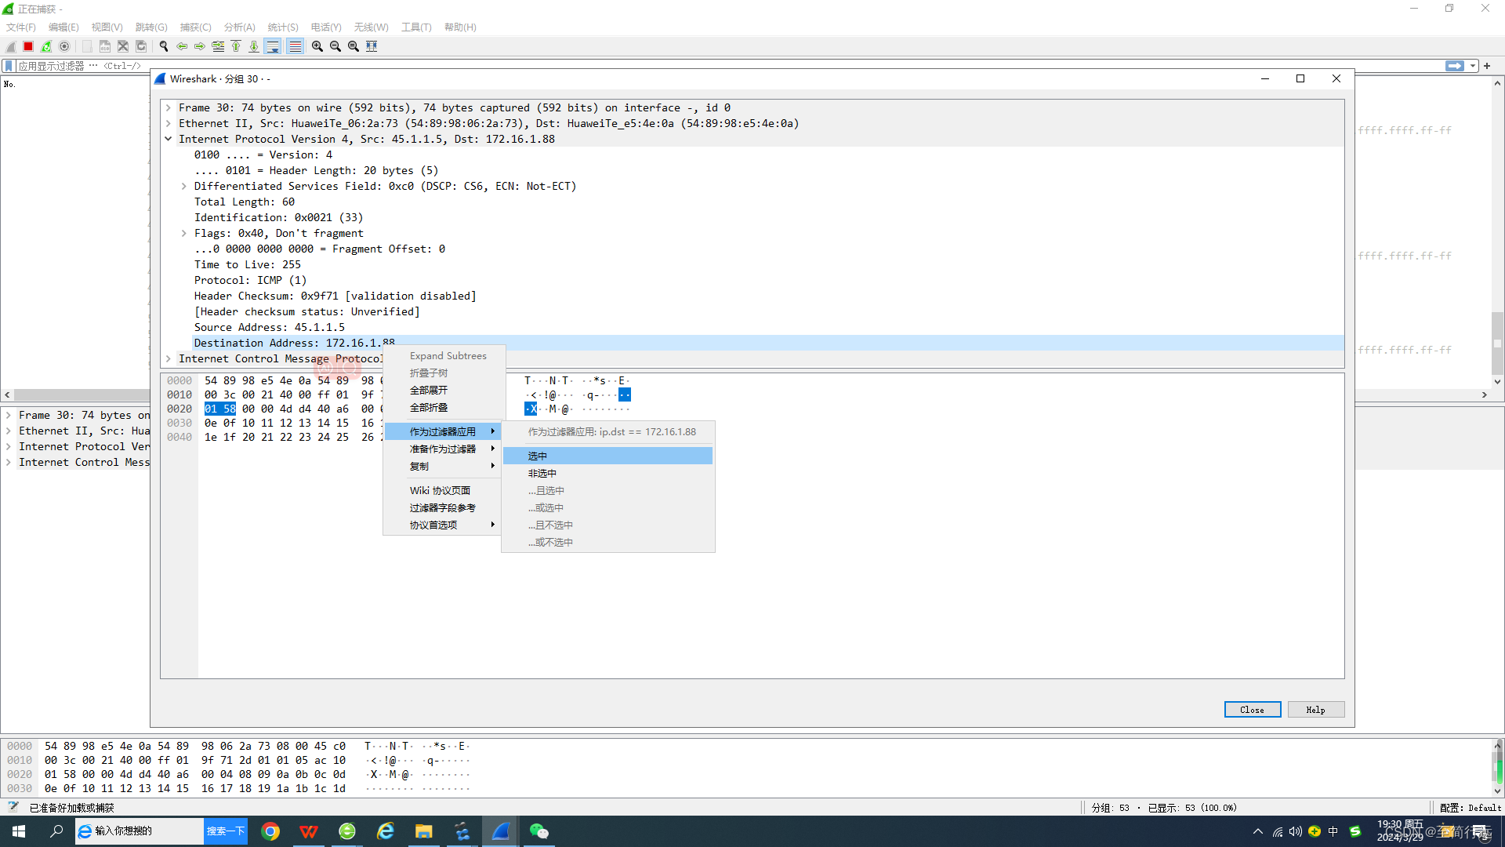
Task: Reset text to normal size
Action: click(x=354, y=46)
